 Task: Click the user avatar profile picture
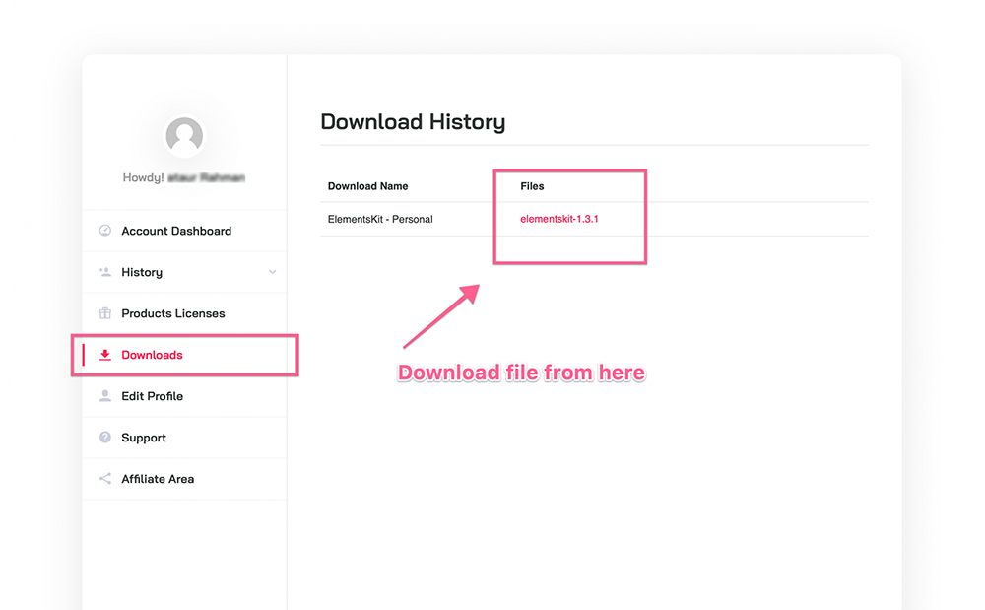point(184,136)
